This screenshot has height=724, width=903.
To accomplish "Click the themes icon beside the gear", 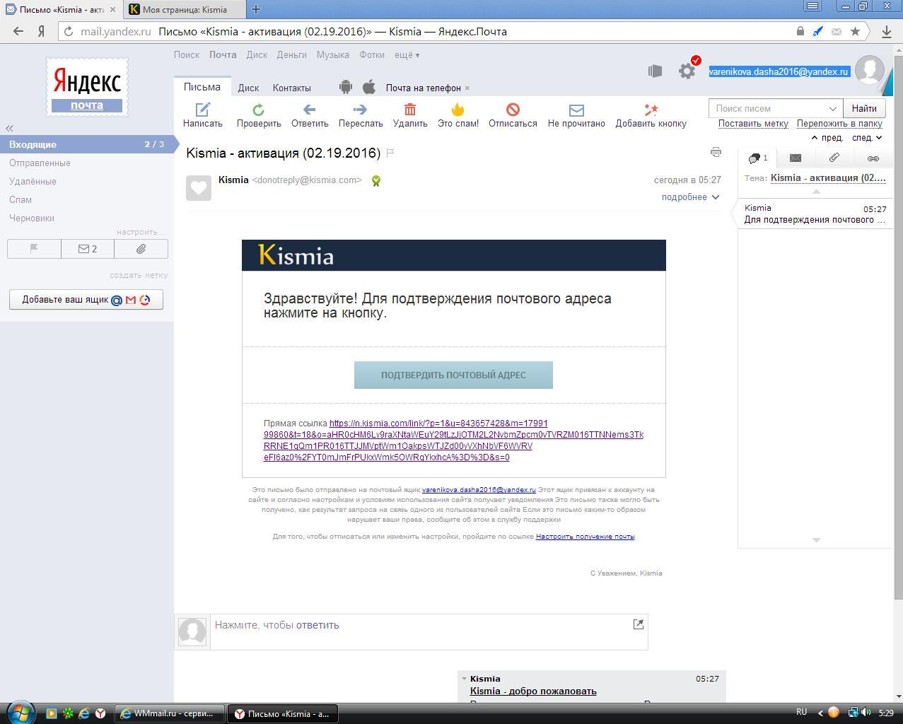I will click(x=655, y=71).
